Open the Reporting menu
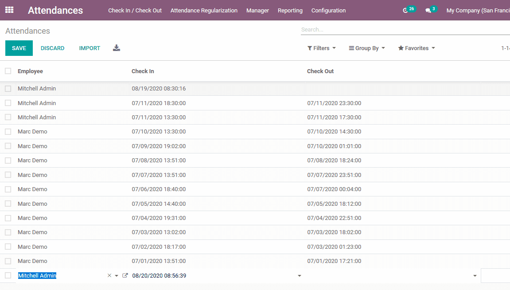This screenshot has width=510, height=290. pyautogui.click(x=290, y=10)
